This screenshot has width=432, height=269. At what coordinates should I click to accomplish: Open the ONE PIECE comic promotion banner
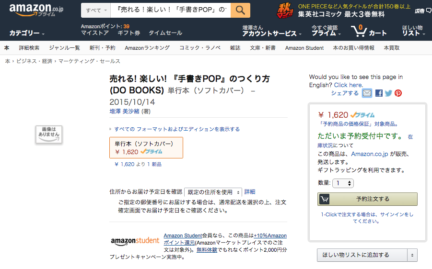[x=343, y=11]
